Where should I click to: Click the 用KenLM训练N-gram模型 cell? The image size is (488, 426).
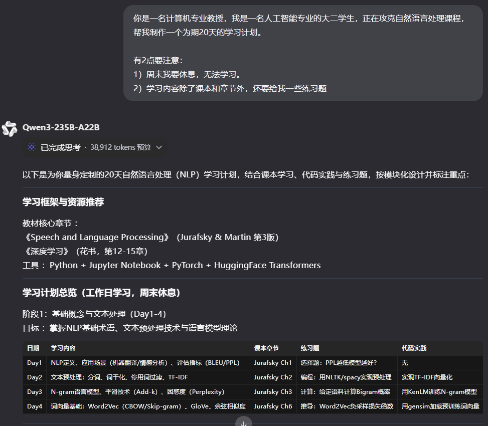pyautogui.click(x=440, y=392)
